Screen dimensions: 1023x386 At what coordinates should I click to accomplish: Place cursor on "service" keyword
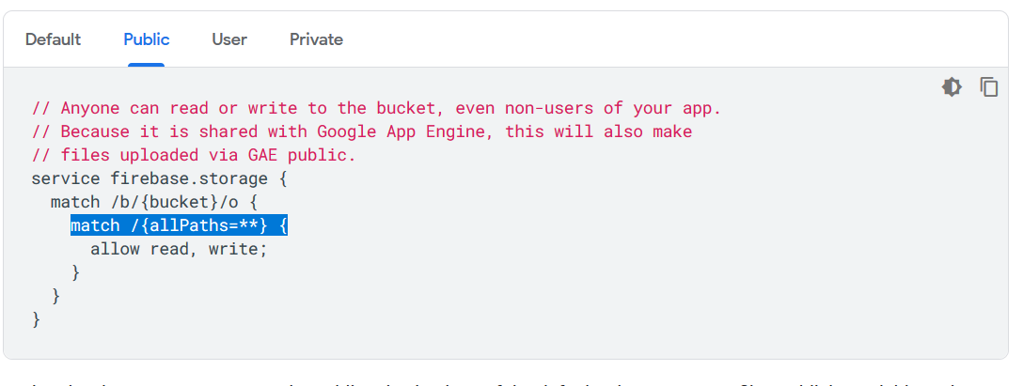[66, 178]
